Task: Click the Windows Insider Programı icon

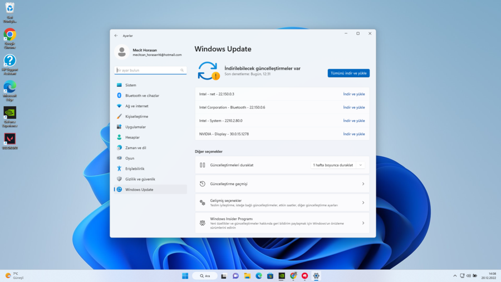Action: [203, 223]
